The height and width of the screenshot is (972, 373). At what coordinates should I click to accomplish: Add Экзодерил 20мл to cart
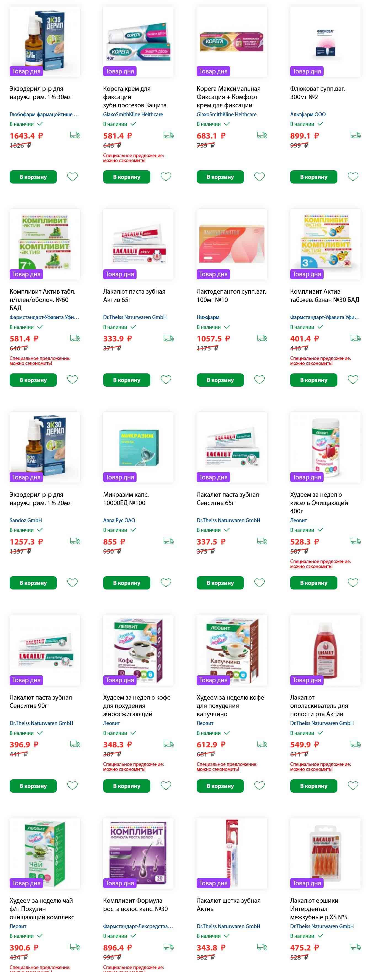click(x=33, y=583)
